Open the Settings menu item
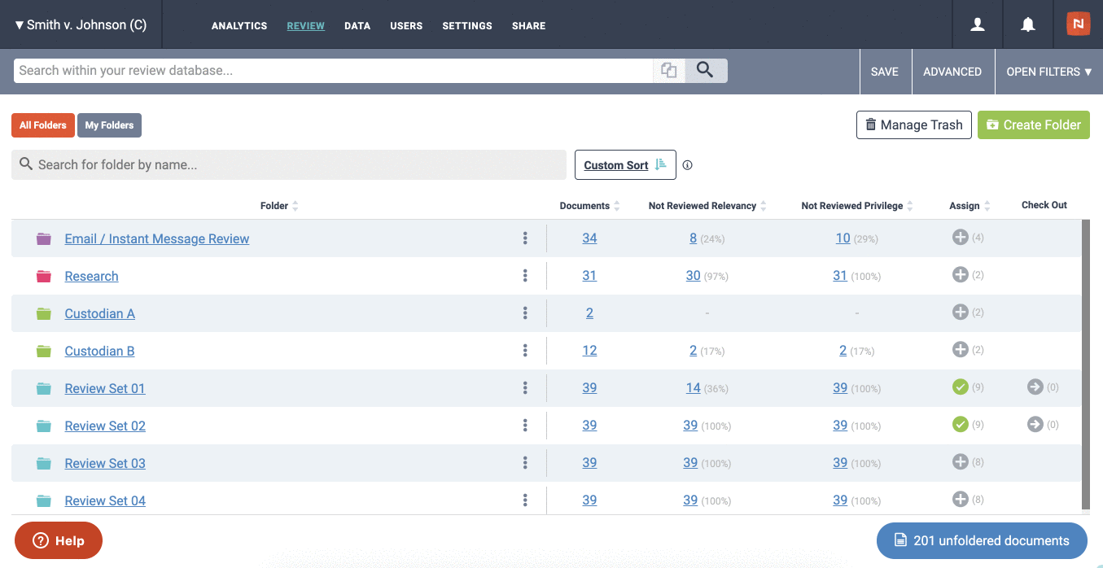 (x=467, y=26)
